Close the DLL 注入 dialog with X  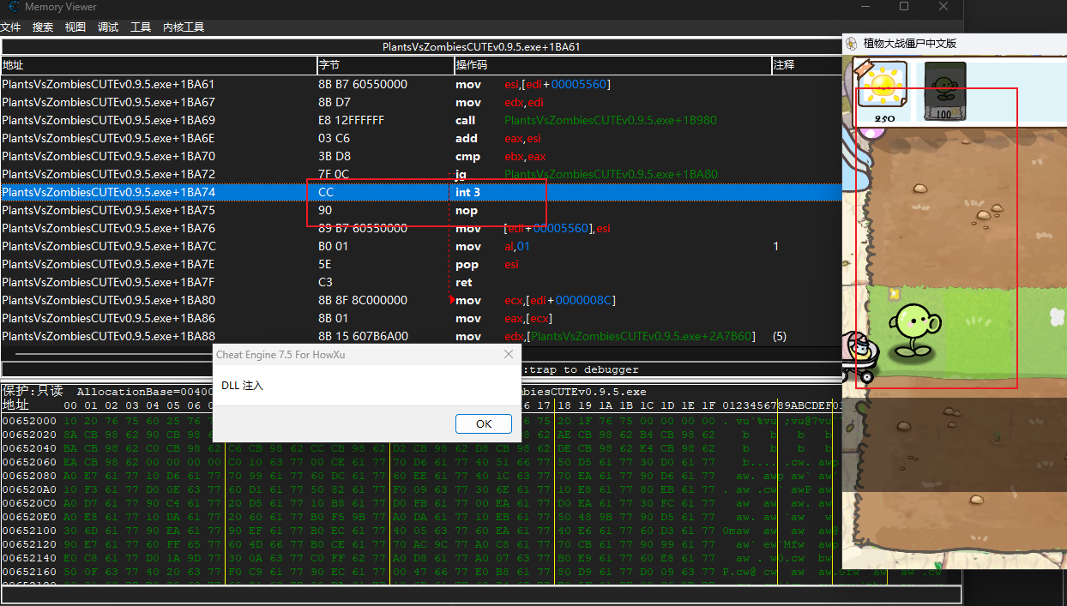pos(508,354)
